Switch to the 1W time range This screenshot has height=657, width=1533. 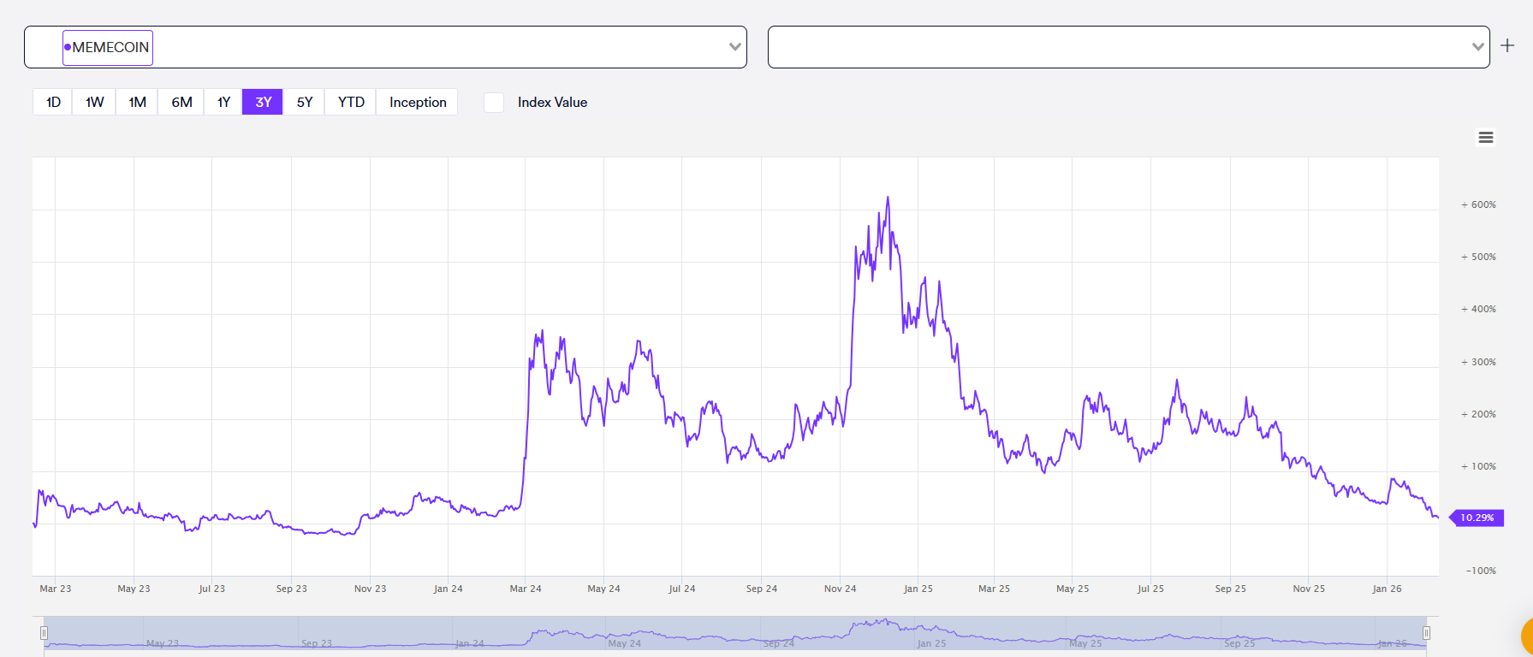point(94,102)
